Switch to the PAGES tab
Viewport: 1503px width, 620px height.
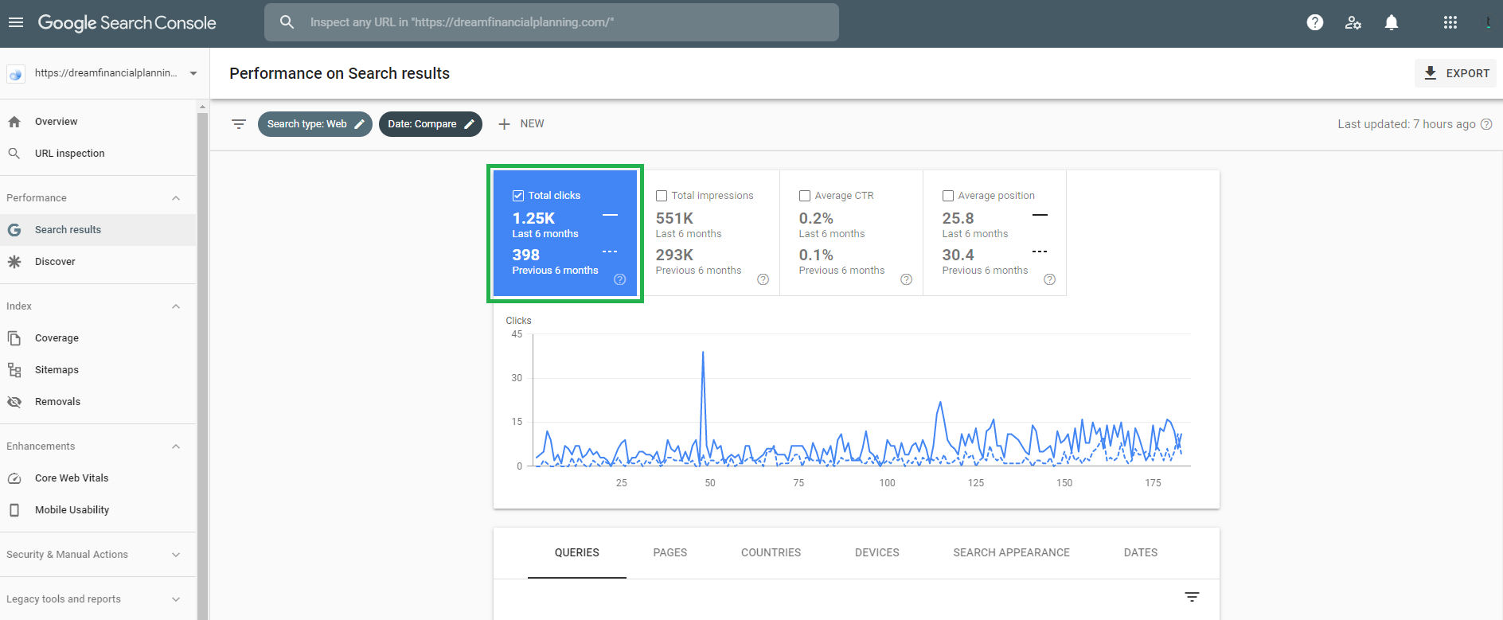click(x=670, y=552)
